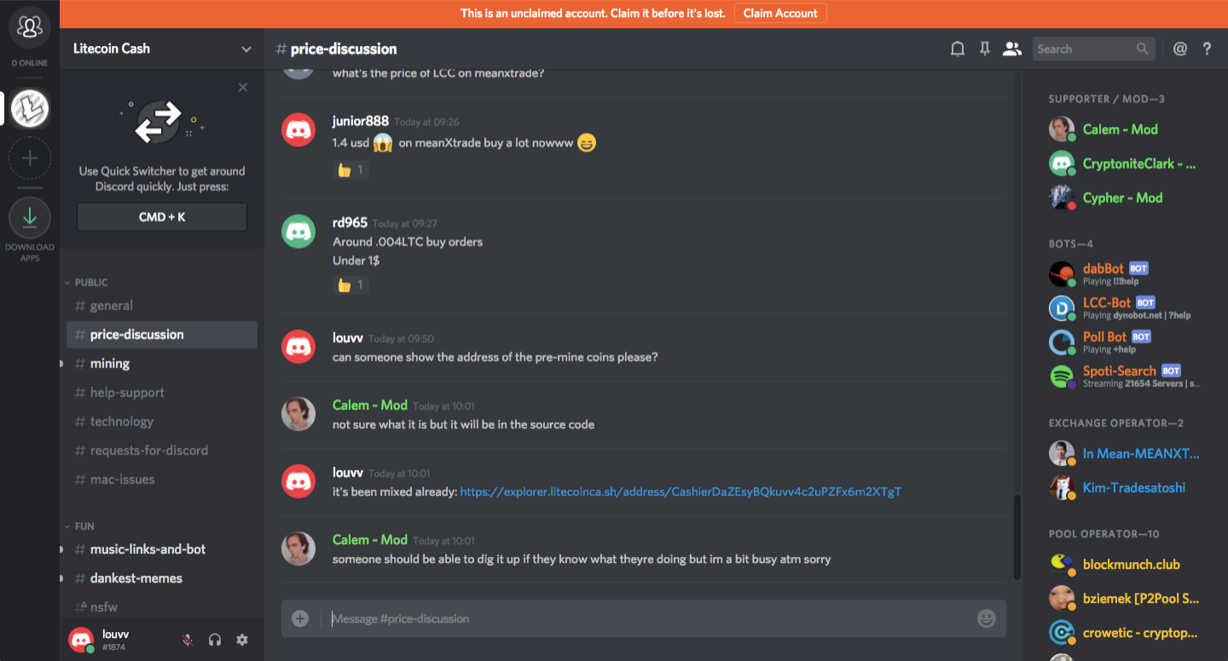Show pinned messages

click(985, 49)
